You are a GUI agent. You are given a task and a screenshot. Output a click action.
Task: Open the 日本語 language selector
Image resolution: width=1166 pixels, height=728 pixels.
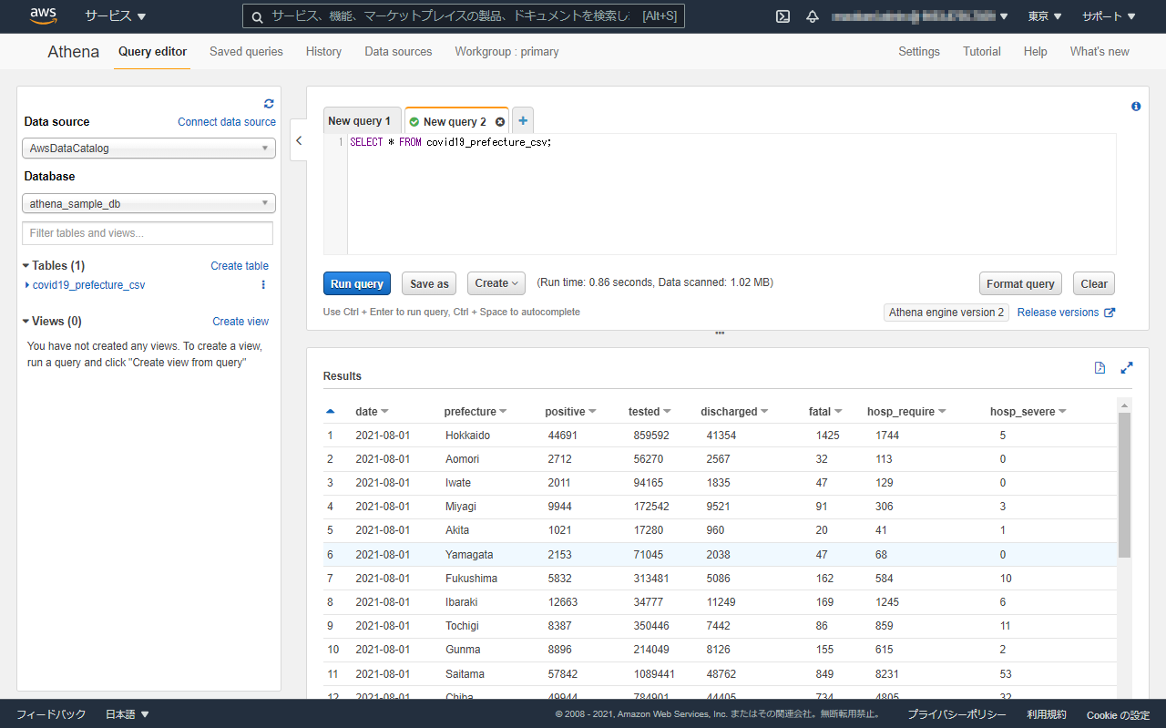pos(128,714)
